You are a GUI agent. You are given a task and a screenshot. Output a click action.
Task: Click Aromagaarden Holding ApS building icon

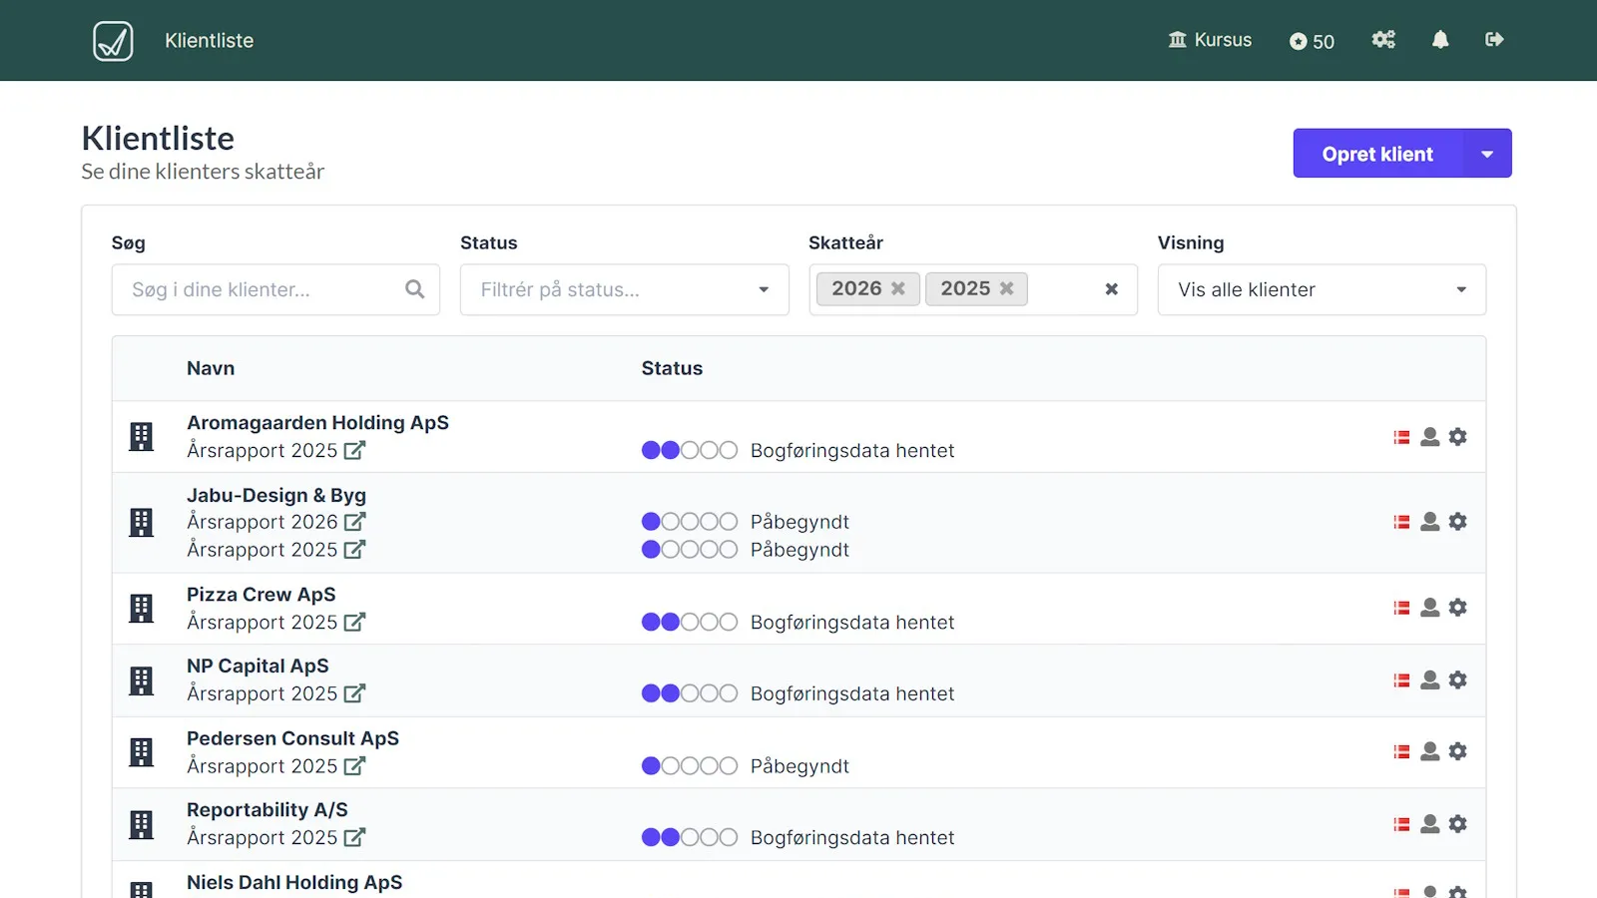tap(142, 437)
